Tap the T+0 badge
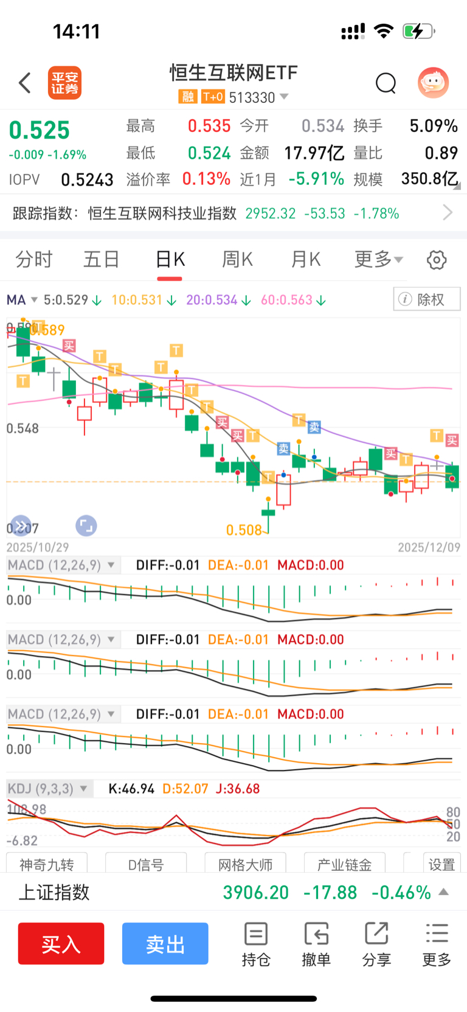 [x=213, y=97]
